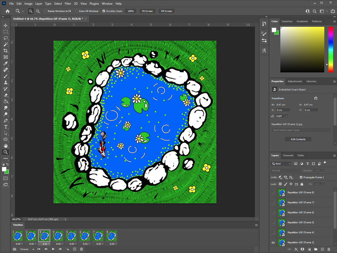
Task: Play the timeline animation
Action: tap(53, 249)
